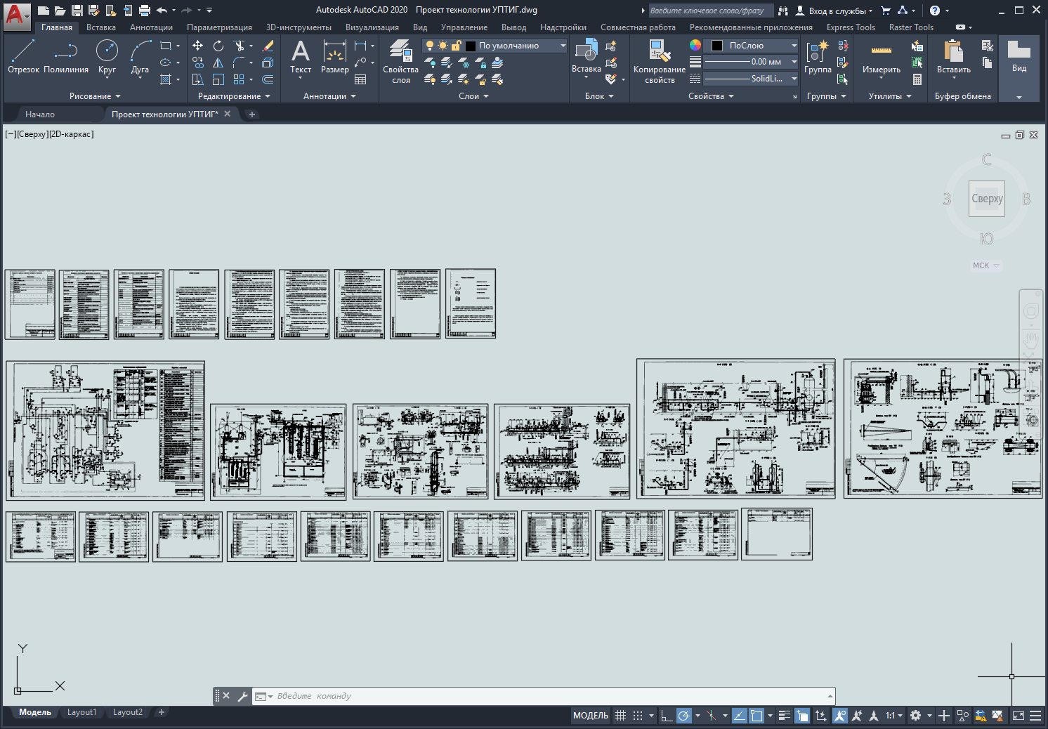Click the Rotate tool icon
Screen dimensions: 1048x729
[218, 46]
